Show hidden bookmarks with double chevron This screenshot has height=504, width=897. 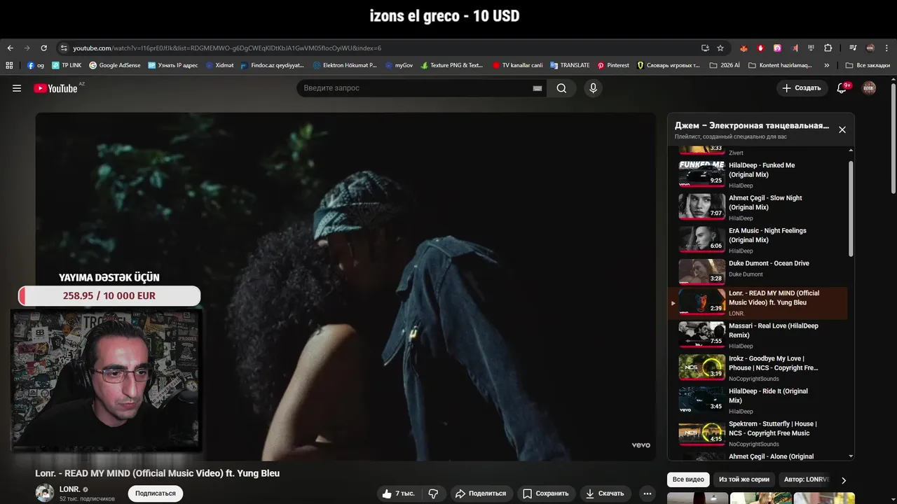click(x=827, y=65)
